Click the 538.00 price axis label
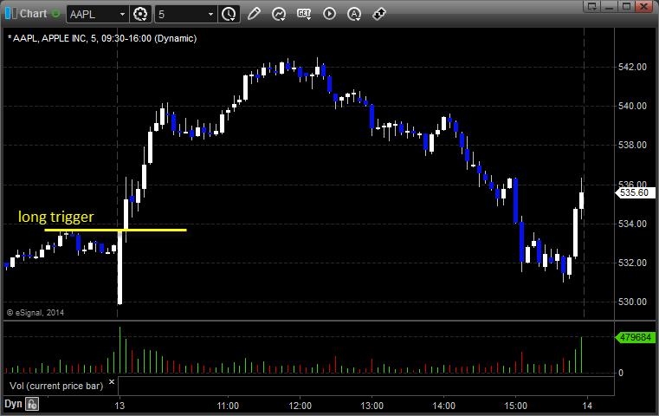Screen dimensions: 659x416 point(632,145)
